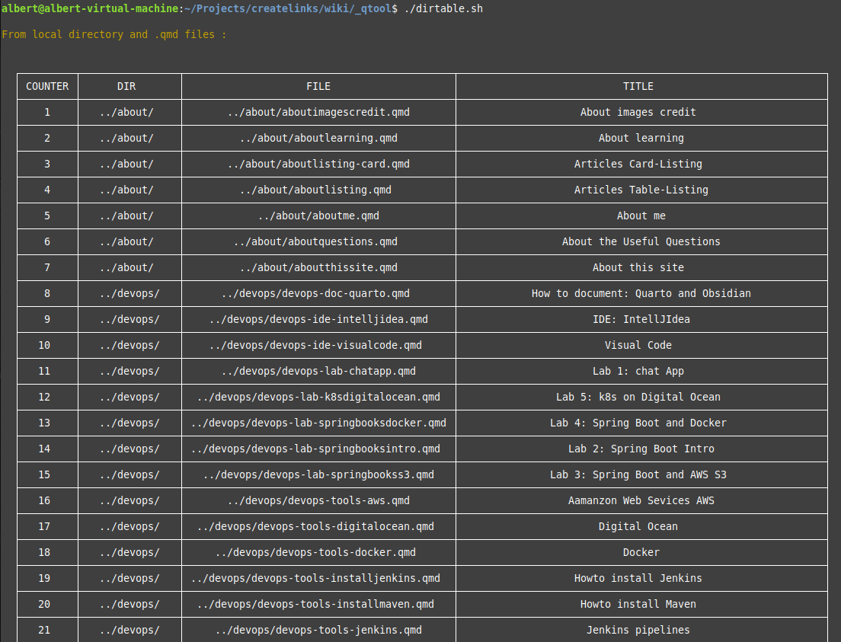Viewport: 841px width, 642px height.
Task: Select title "Lab 4: Spring Boot and Docker"
Action: (638, 423)
